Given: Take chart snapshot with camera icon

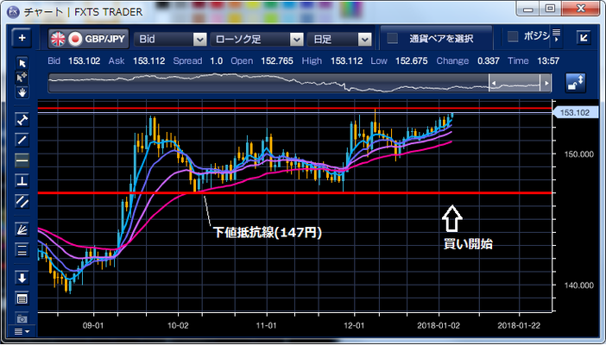Looking at the screenshot, I should pos(22,318).
